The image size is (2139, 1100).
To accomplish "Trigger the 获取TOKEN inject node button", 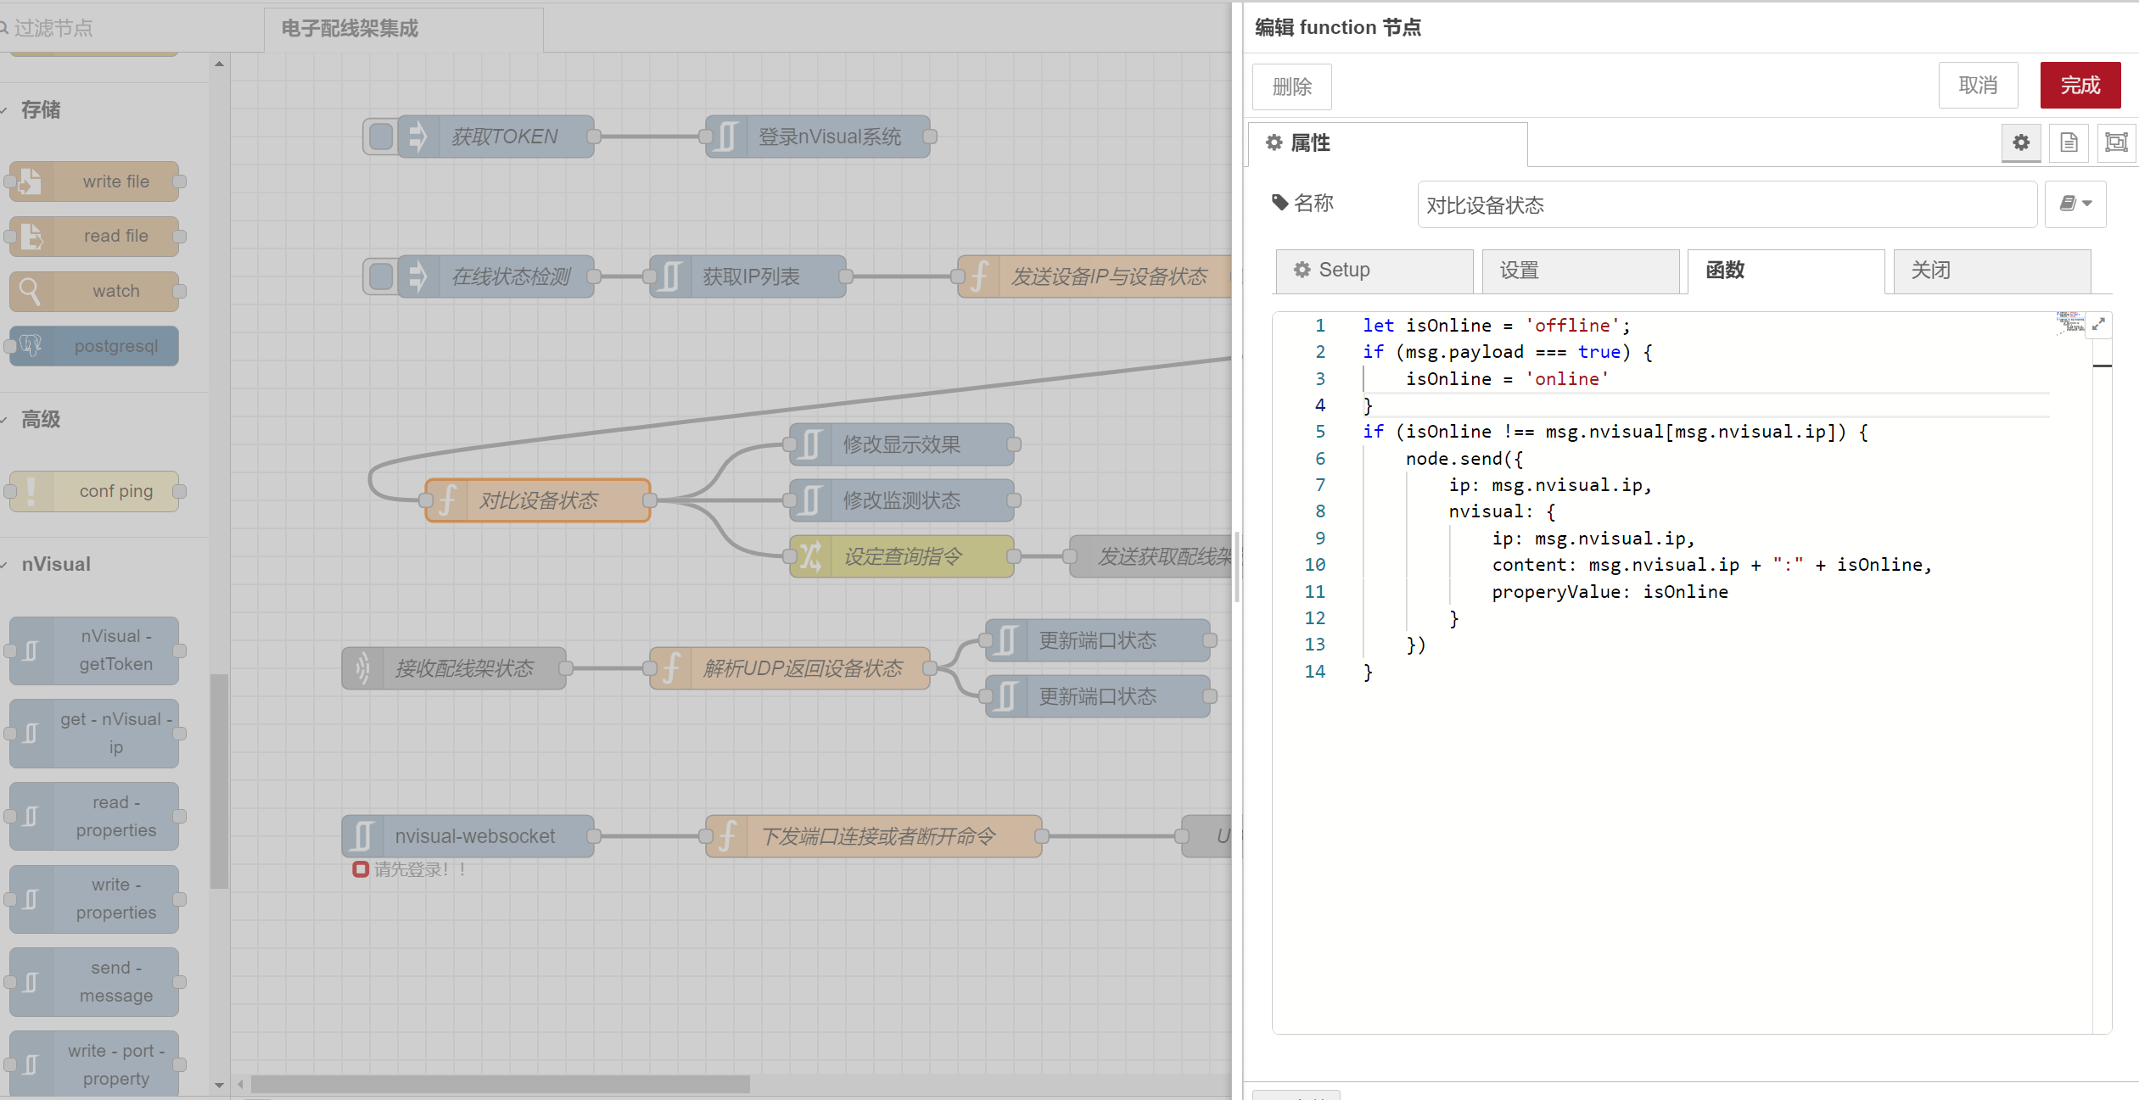I will point(381,137).
